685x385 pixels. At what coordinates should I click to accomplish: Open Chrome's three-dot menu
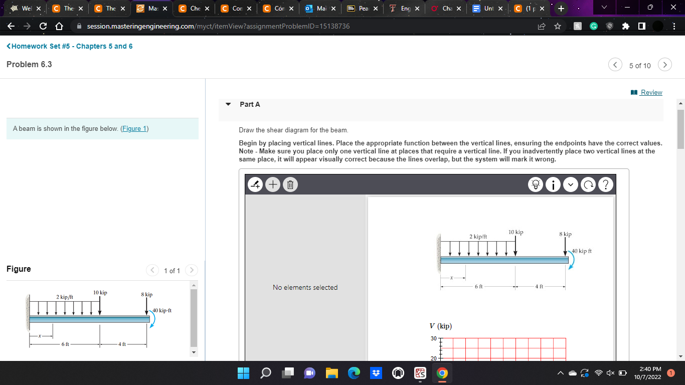674,26
